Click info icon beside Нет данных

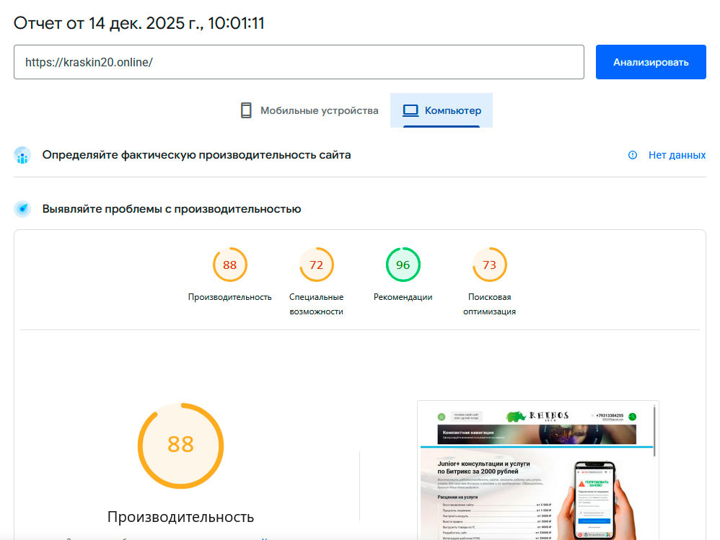pyautogui.click(x=633, y=155)
